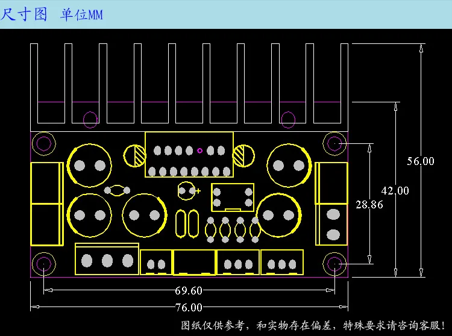Viewport: 452px width, 336px height.
Task: Select the 76.00 board width value
Action: [x=189, y=308]
